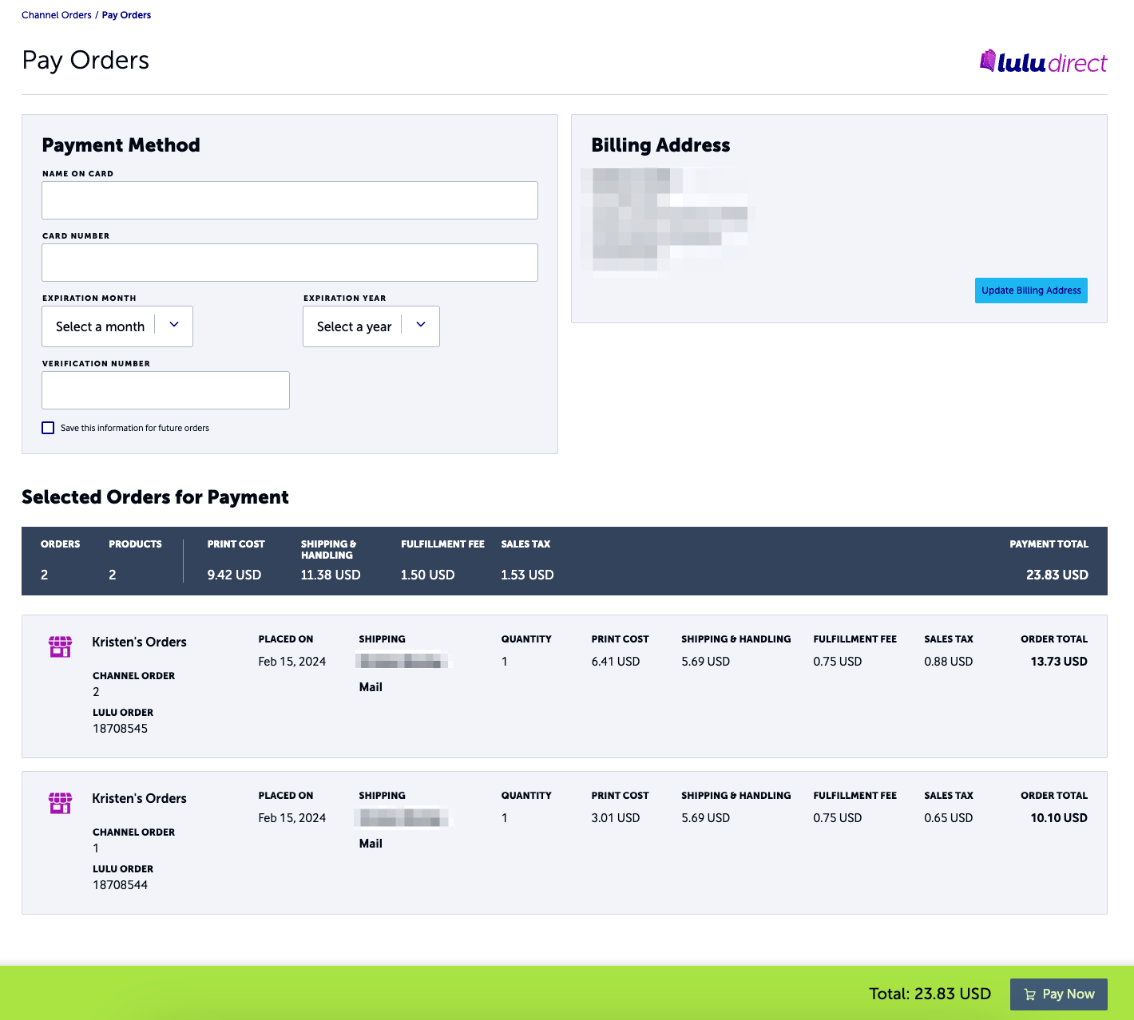
Task: Click print cost 6.41 USD
Action: click(x=616, y=662)
